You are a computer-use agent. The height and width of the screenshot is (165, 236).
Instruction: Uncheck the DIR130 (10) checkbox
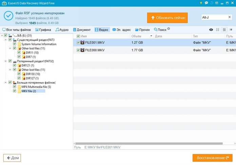[x=19, y=74]
